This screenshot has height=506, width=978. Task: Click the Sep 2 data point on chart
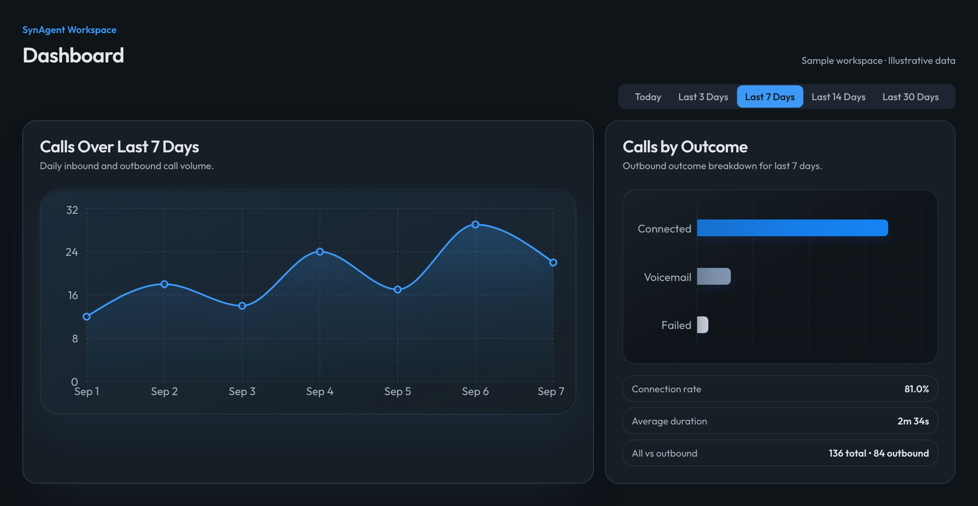pyautogui.click(x=164, y=284)
